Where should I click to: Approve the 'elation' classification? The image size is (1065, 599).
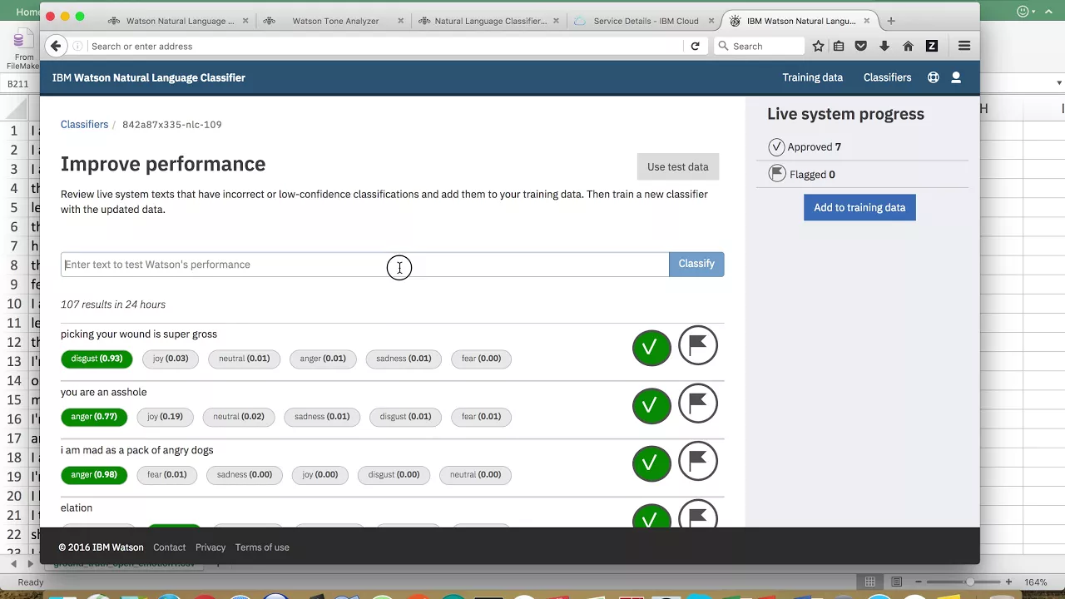pyautogui.click(x=651, y=516)
